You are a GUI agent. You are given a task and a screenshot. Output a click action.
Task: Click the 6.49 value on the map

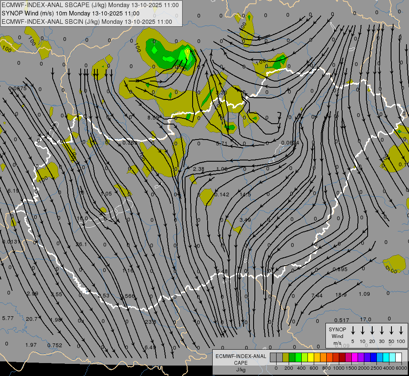click(x=150, y=347)
